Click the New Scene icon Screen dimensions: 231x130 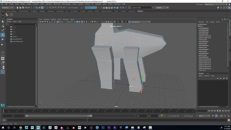coord(18,8)
